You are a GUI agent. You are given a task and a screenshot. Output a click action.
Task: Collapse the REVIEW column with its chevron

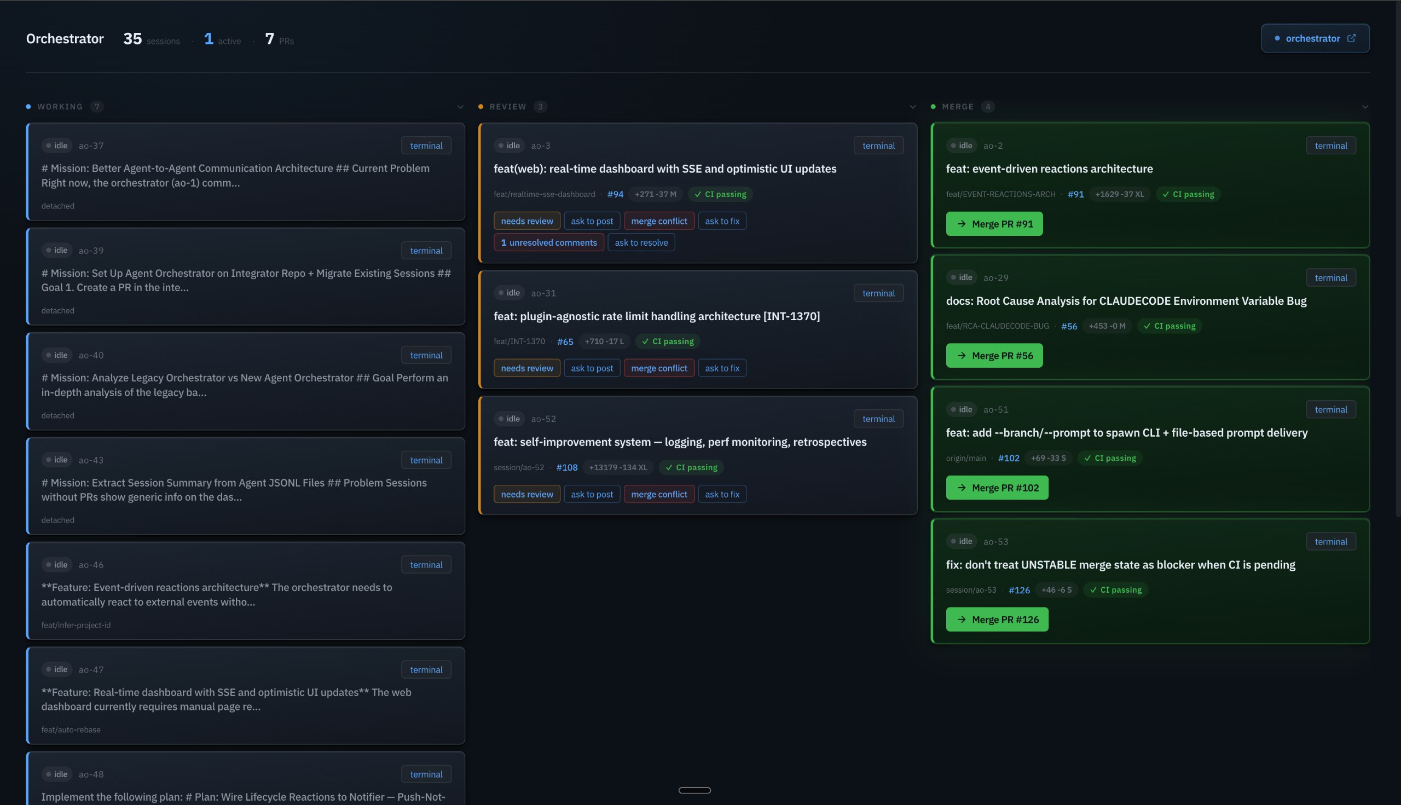pyautogui.click(x=912, y=106)
